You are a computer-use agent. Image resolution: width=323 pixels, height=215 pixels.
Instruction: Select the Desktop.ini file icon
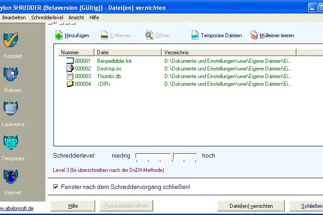[70, 68]
